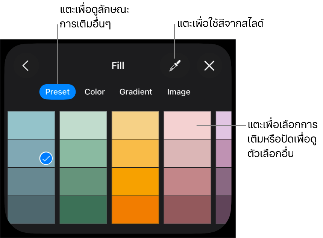Go back using the left chevron
Image resolution: width=323 pixels, height=238 pixels.
point(26,66)
